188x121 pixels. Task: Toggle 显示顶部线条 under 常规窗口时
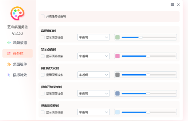pyautogui.click(x=43, y=38)
